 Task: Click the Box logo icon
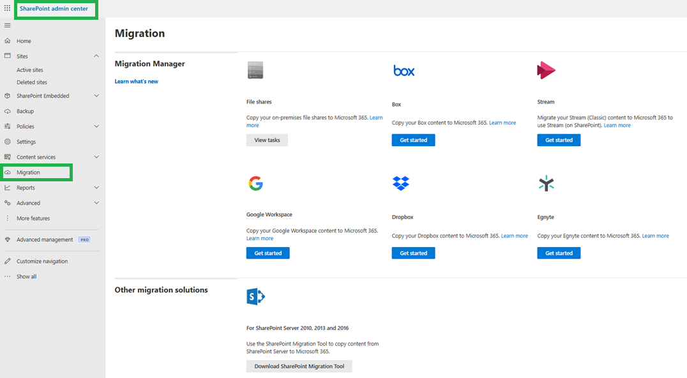404,70
